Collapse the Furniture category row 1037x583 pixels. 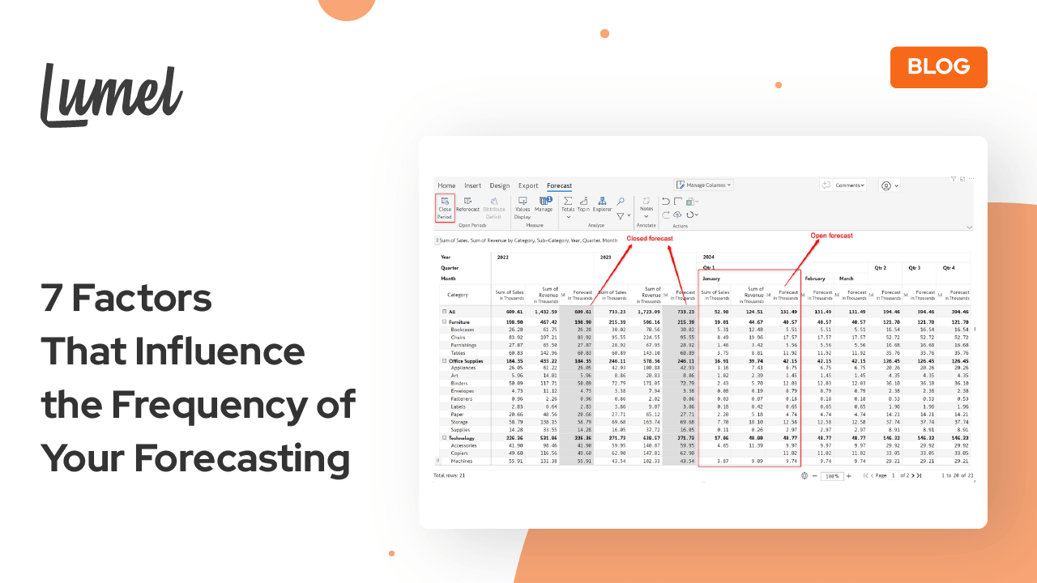pyautogui.click(x=443, y=321)
